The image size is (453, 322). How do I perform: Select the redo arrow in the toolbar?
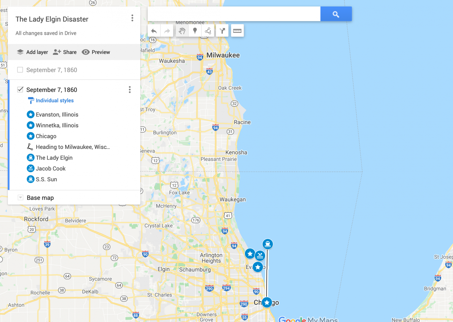[167, 30]
